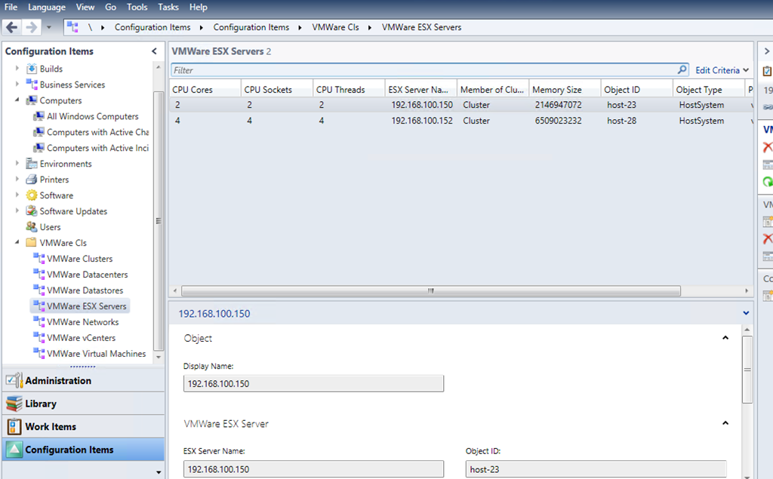
Task: Click the Users icon in navigation tree
Action: [32, 227]
